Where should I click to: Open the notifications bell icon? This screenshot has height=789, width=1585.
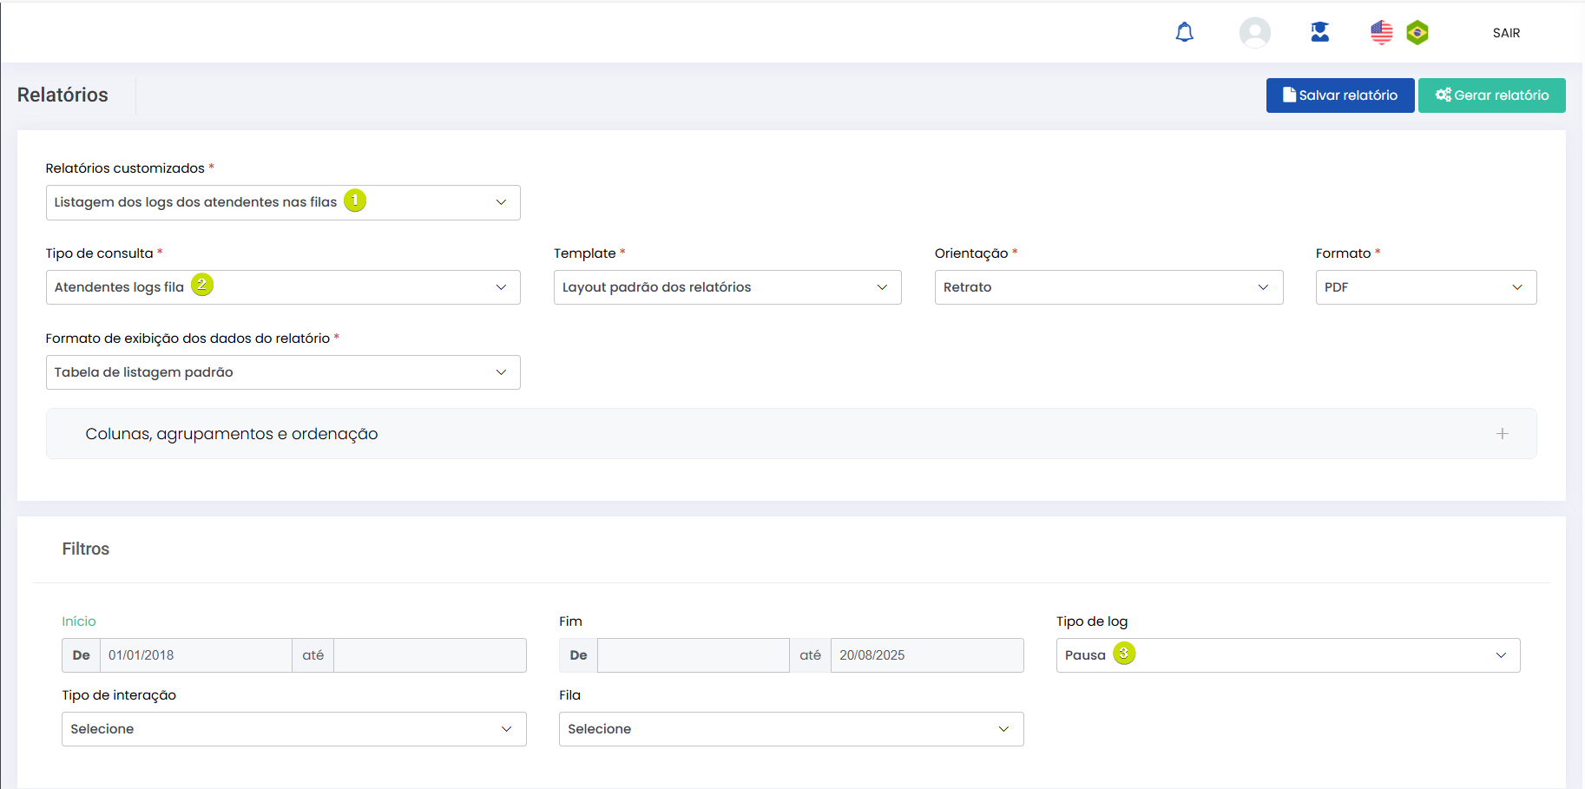(1184, 33)
